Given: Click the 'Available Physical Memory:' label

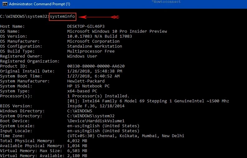Looking at the screenshot, I should [32, 146].
